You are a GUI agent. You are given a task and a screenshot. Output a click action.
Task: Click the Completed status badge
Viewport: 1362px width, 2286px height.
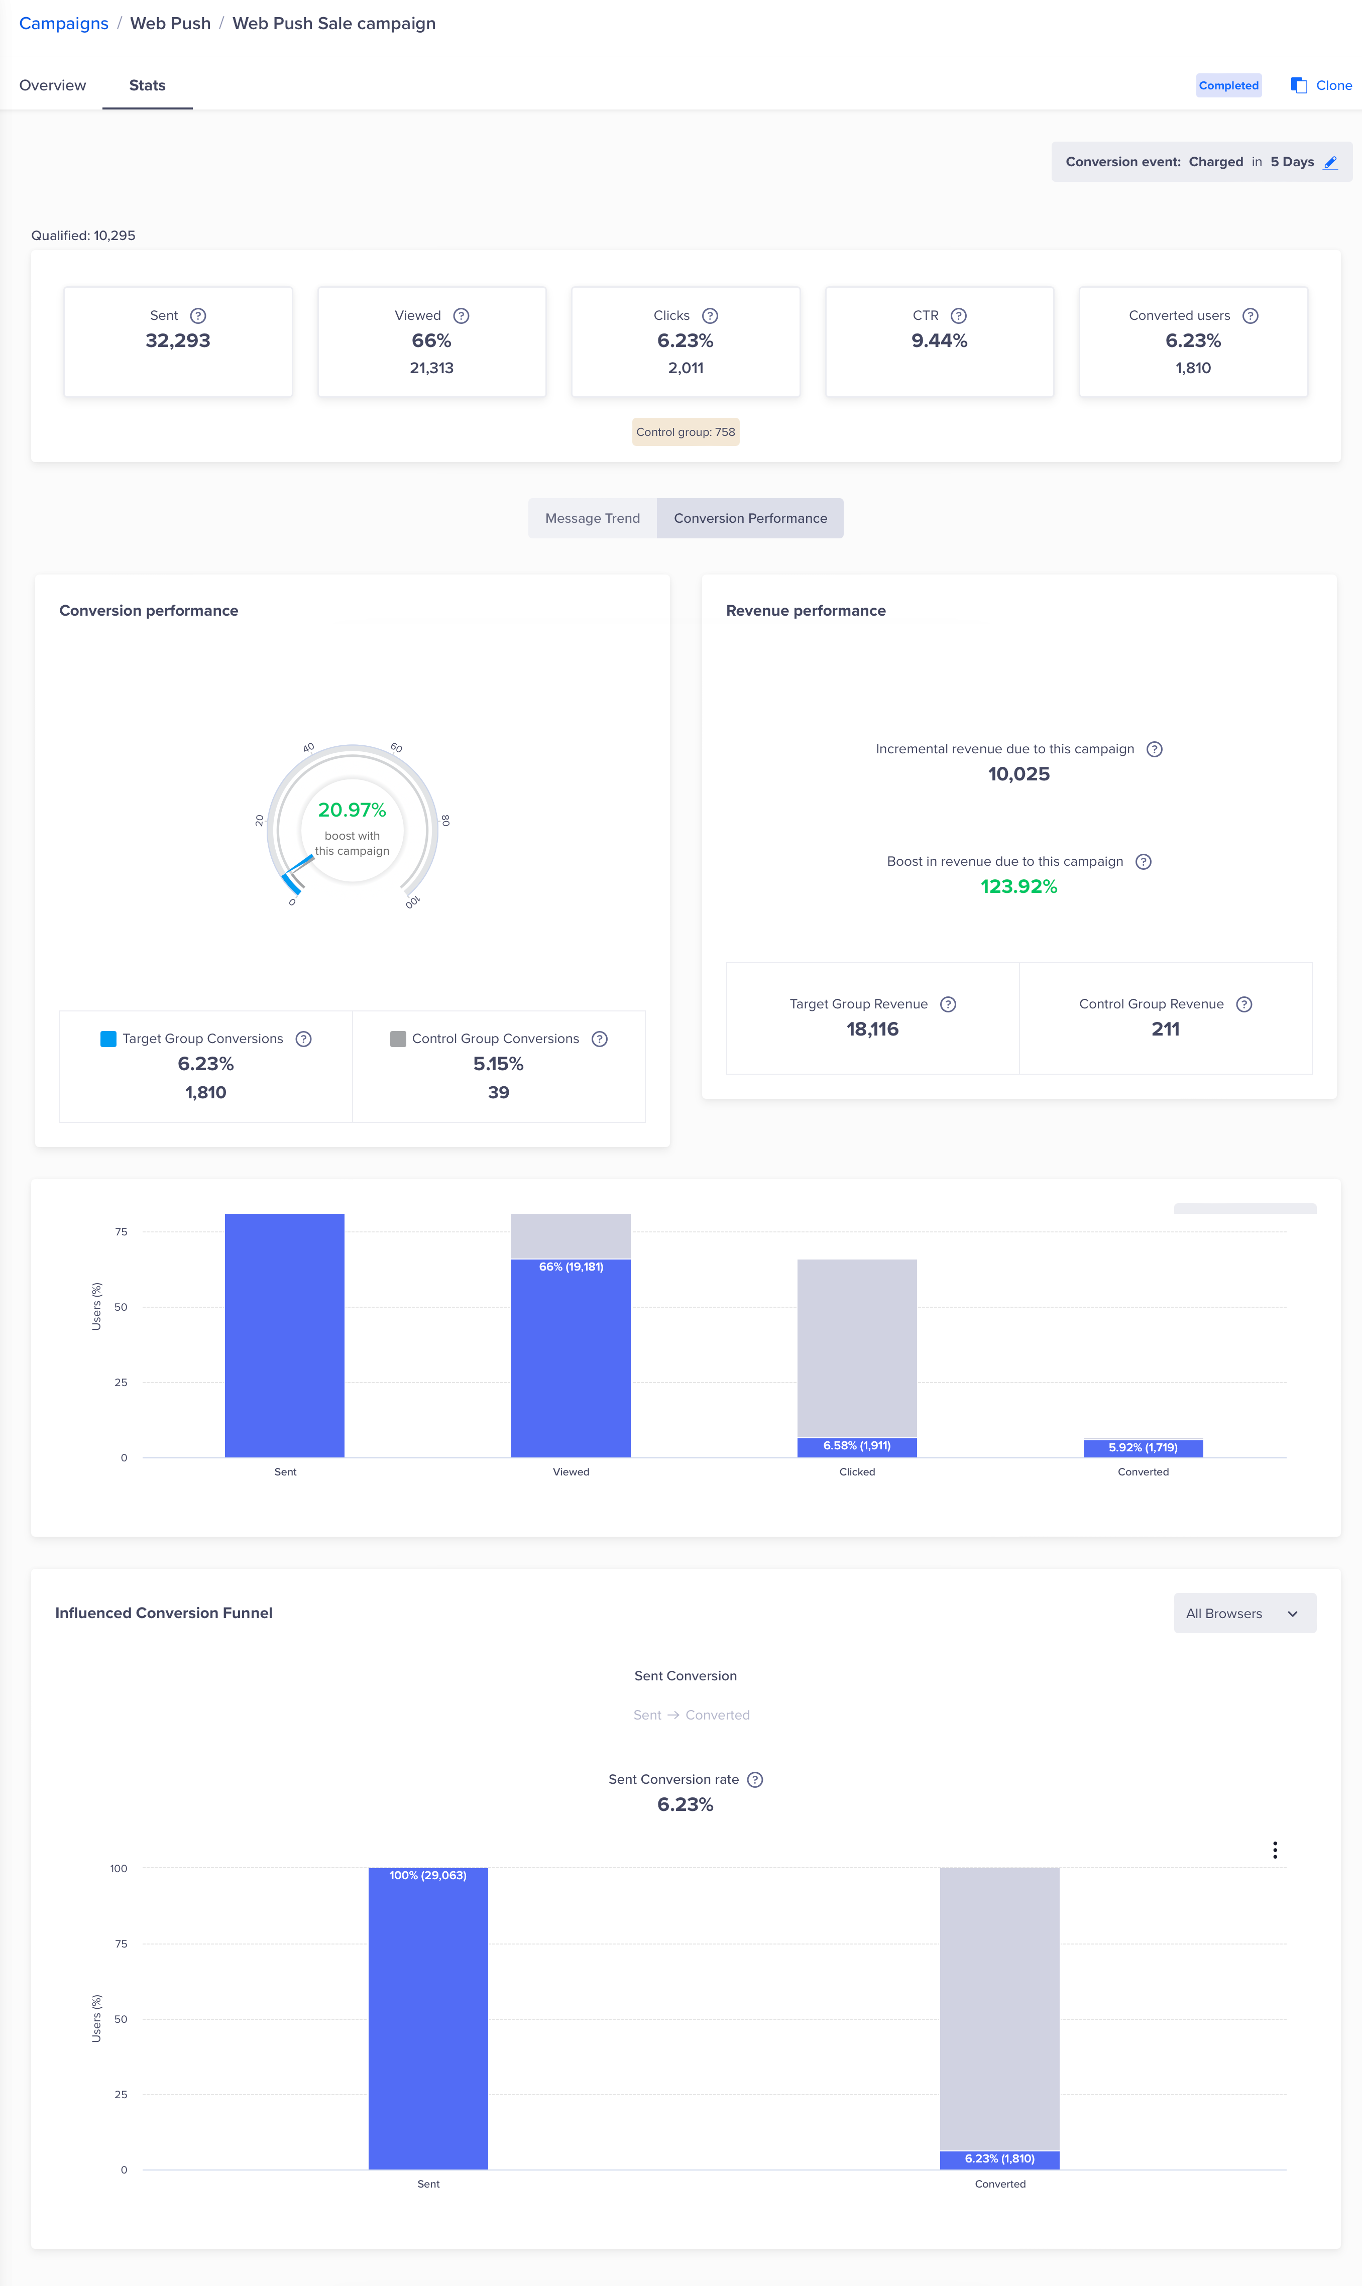1228,85
